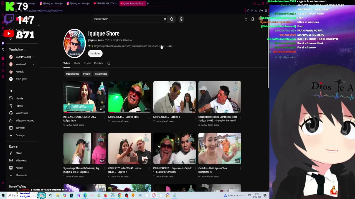Image resolution: width=355 pixels, height=199 pixels.
Task: Switch to the En vivo tab
Action: 87,63
